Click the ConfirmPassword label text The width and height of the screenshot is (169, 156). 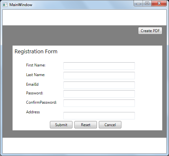point(42,102)
